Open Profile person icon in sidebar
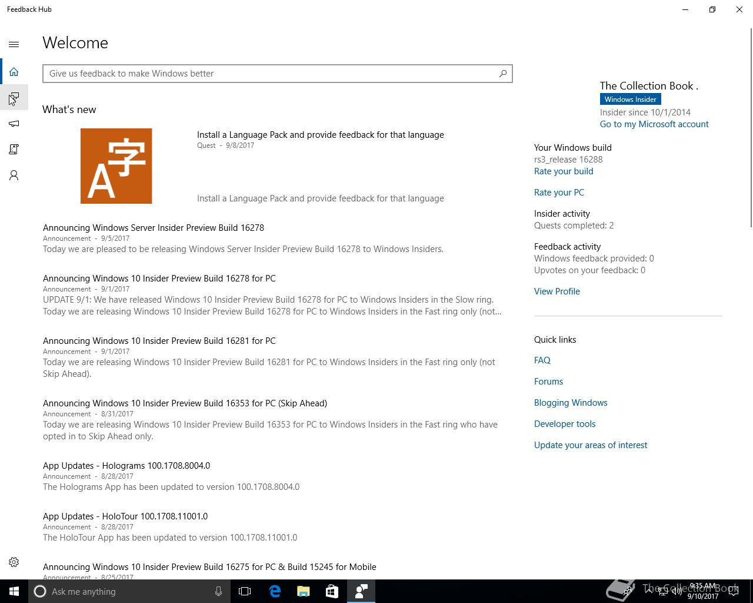The width and height of the screenshot is (753, 603). point(14,175)
